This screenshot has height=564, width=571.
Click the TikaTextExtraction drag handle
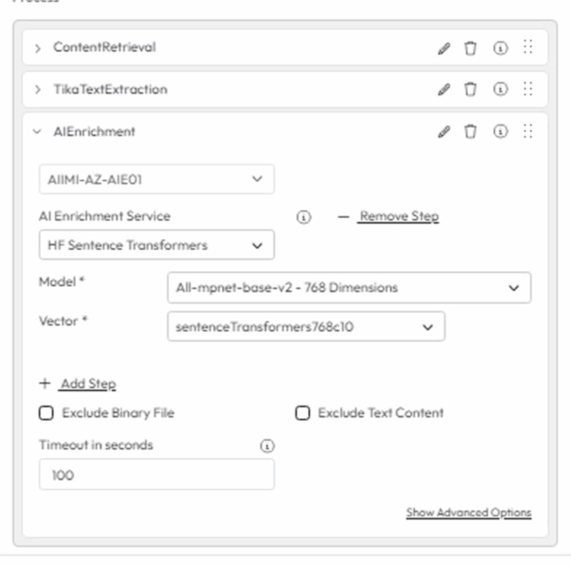pyautogui.click(x=528, y=89)
